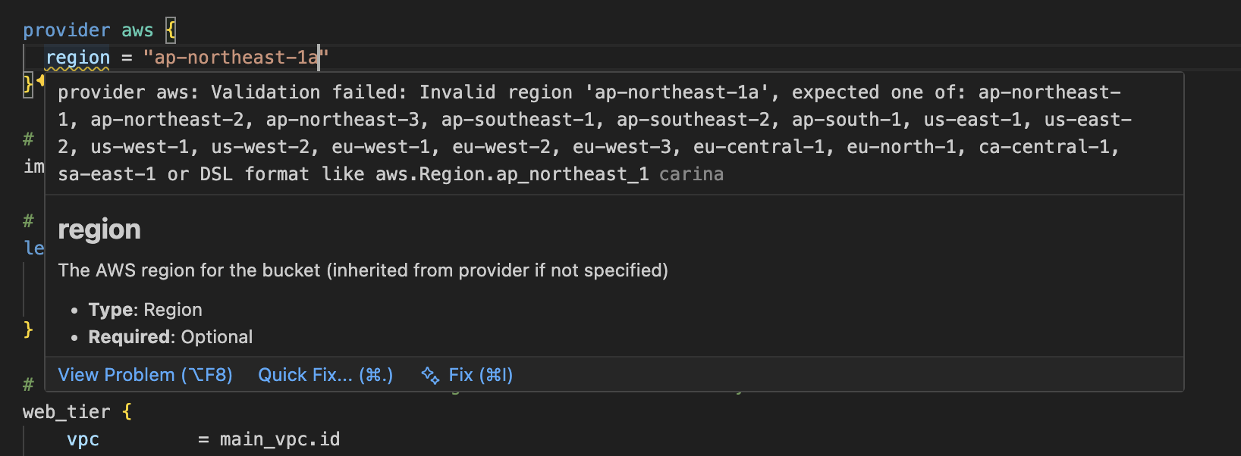Click the web_tier block name
This screenshot has height=456, width=1241.
tap(66, 412)
